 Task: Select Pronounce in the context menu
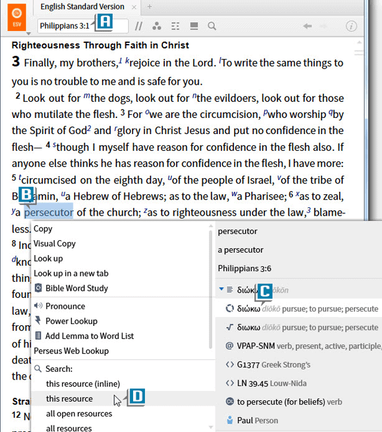coord(65,306)
